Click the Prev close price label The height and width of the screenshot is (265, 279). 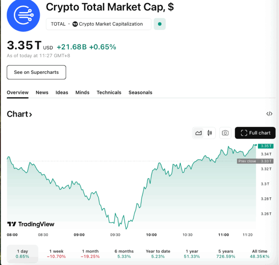tap(247, 161)
